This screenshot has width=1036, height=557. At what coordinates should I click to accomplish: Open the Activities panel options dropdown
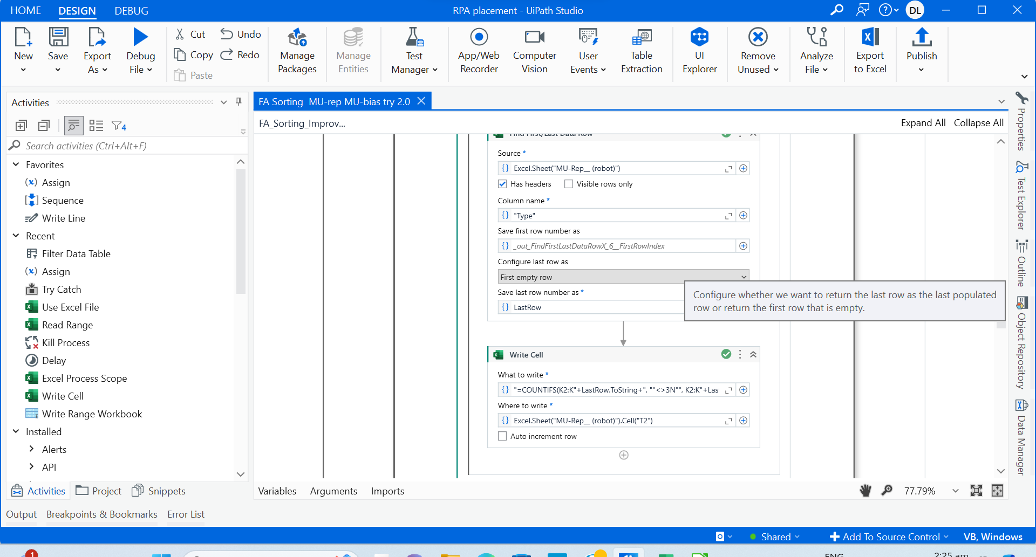coord(224,102)
